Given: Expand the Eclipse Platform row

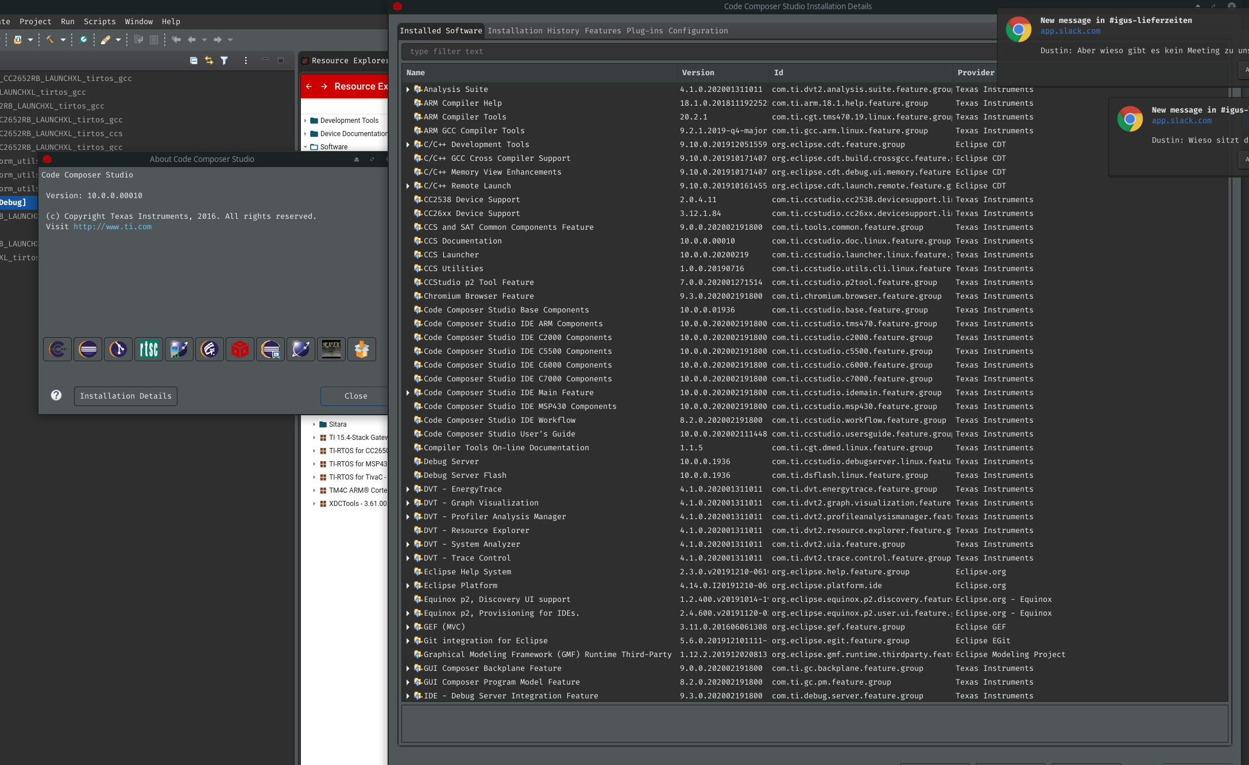Looking at the screenshot, I should point(408,586).
